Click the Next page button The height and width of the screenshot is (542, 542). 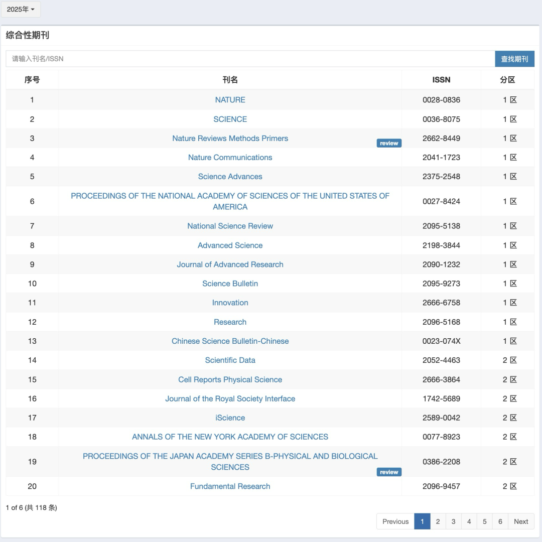[521, 521]
